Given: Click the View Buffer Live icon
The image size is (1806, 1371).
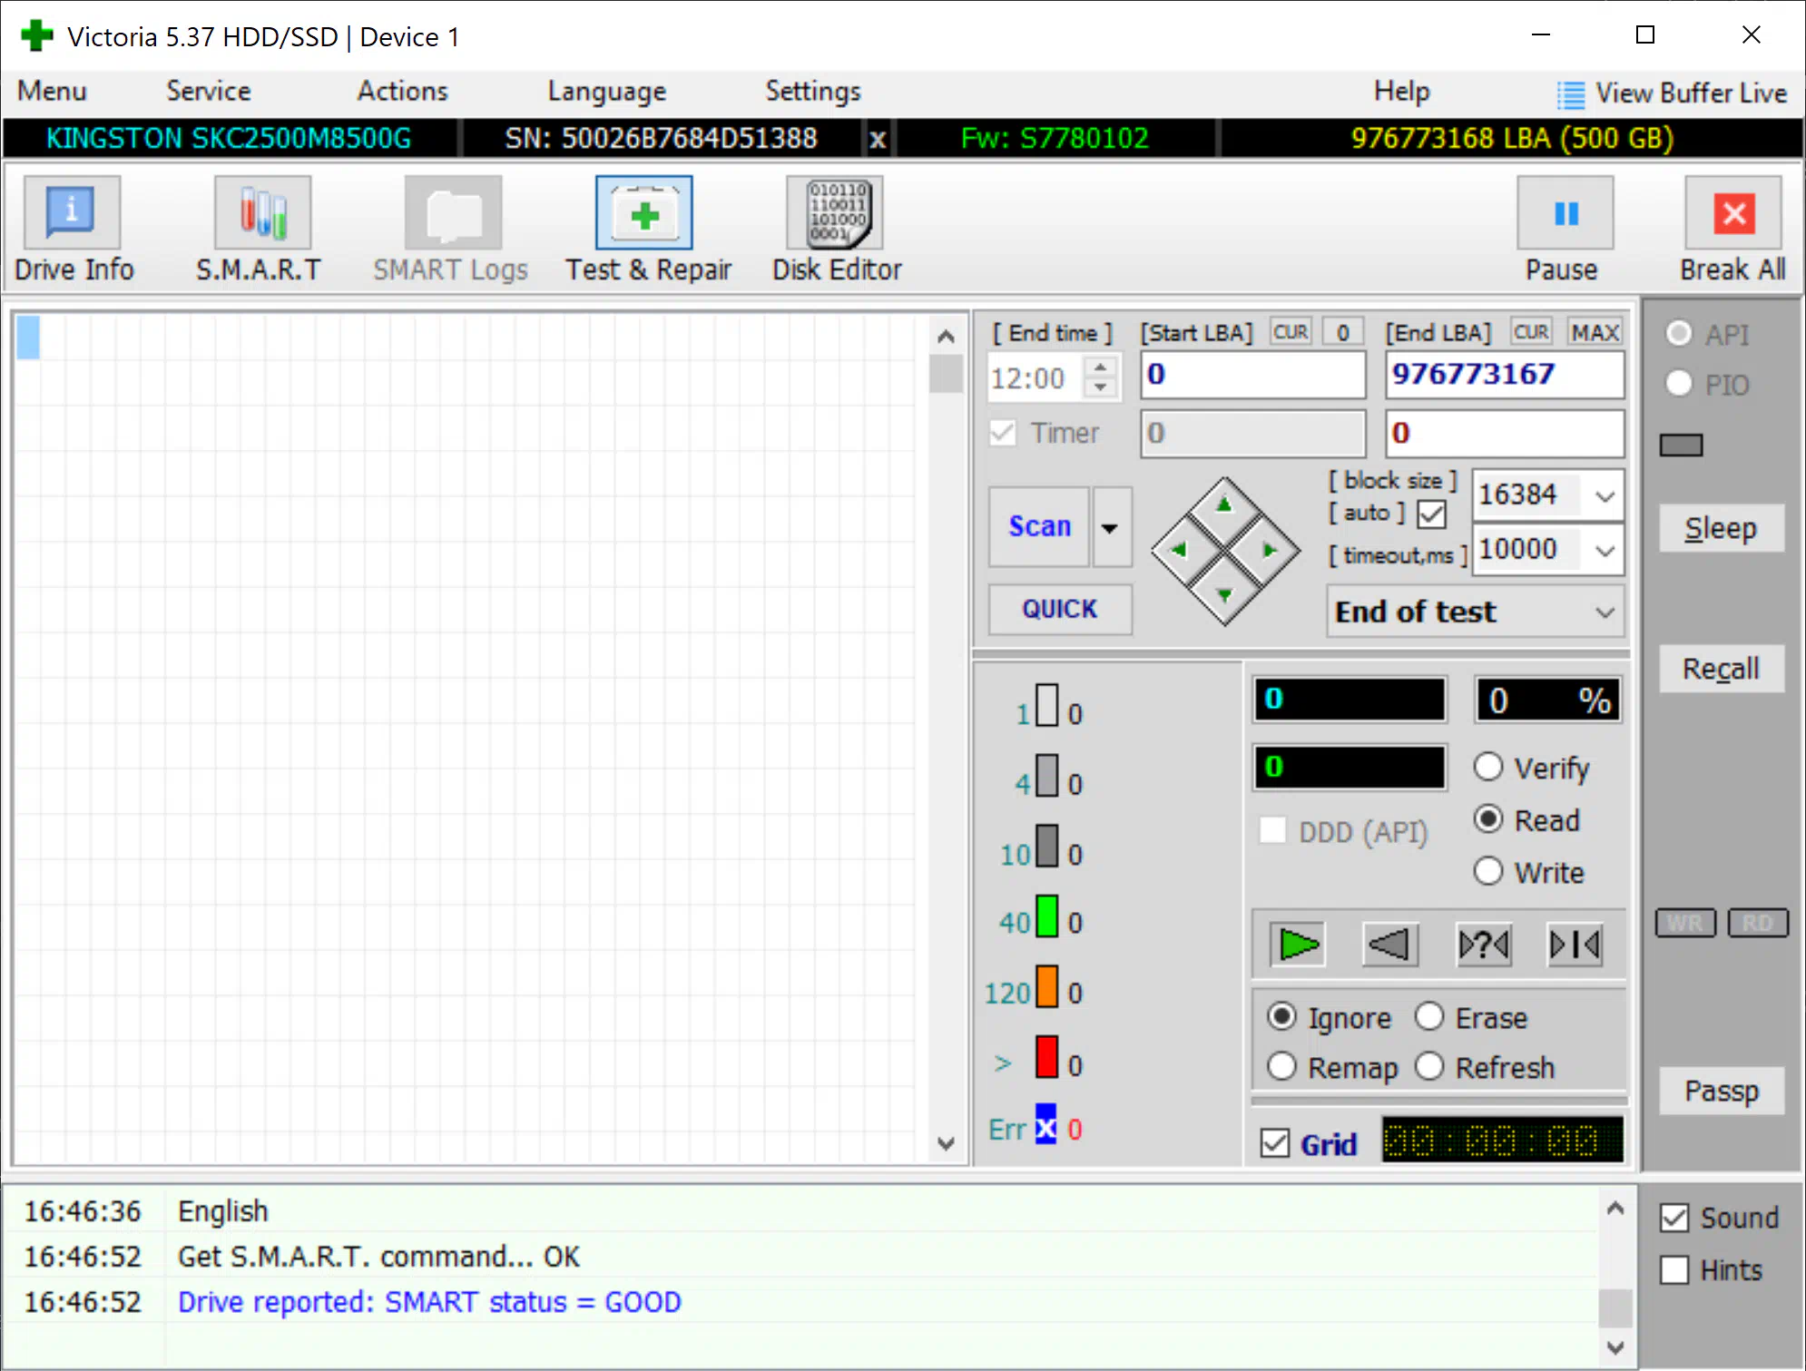Looking at the screenshot, I should (1571, 93).
